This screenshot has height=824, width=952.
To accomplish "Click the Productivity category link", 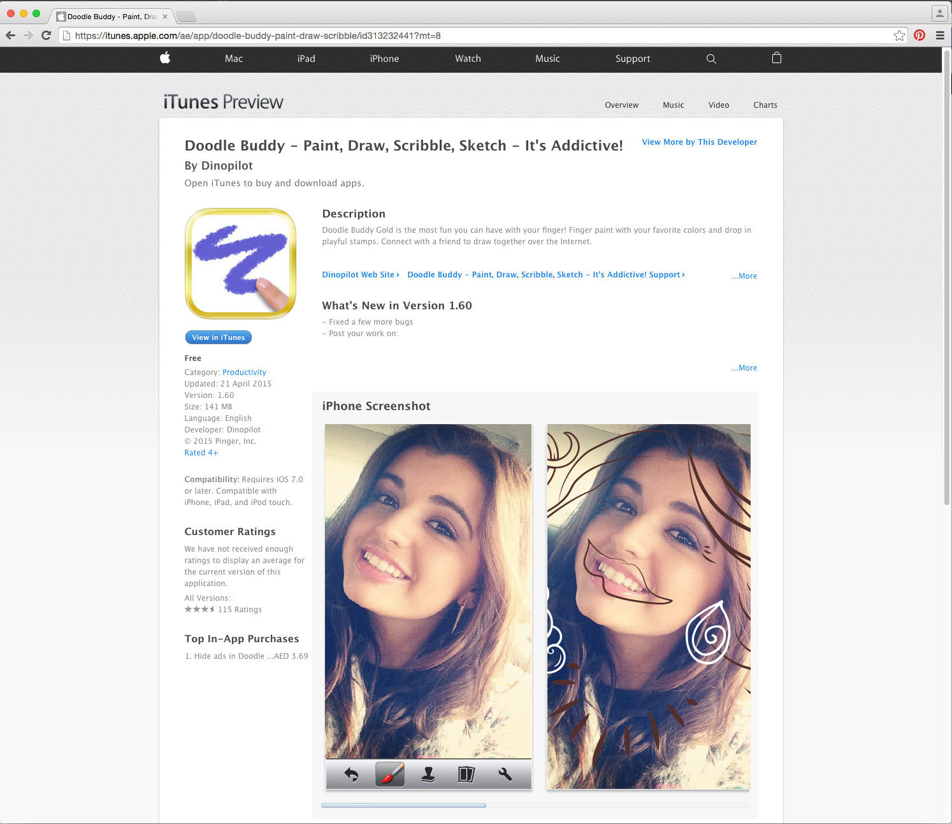I will (x=244, y=372).
